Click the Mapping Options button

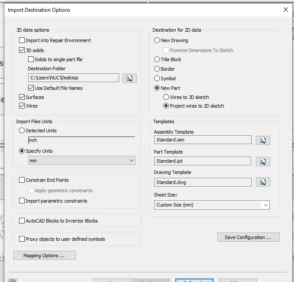tap(44, 256)
